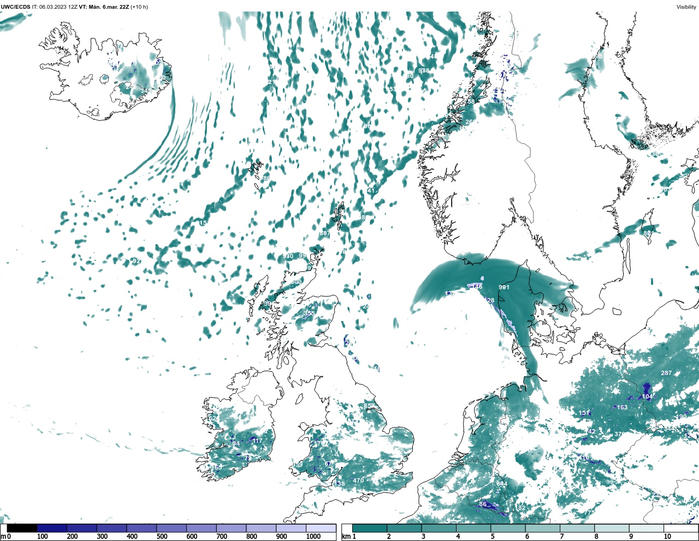Click the 3–4 km legend color swatch
Screen dimensions: 699x541
point(439,528)
